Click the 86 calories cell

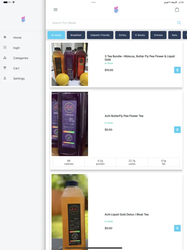[69, 162]
